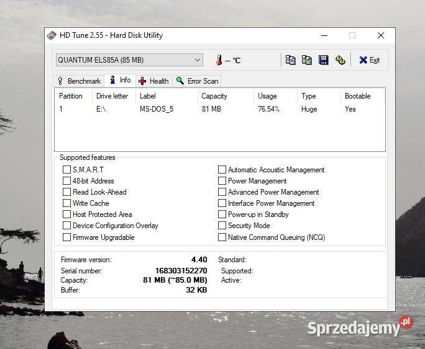Click the Capacity column header

tap(226, 96)
